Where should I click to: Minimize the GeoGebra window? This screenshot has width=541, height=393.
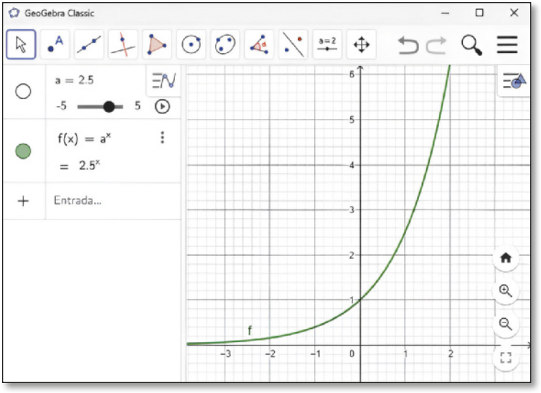tap(446, 13)
